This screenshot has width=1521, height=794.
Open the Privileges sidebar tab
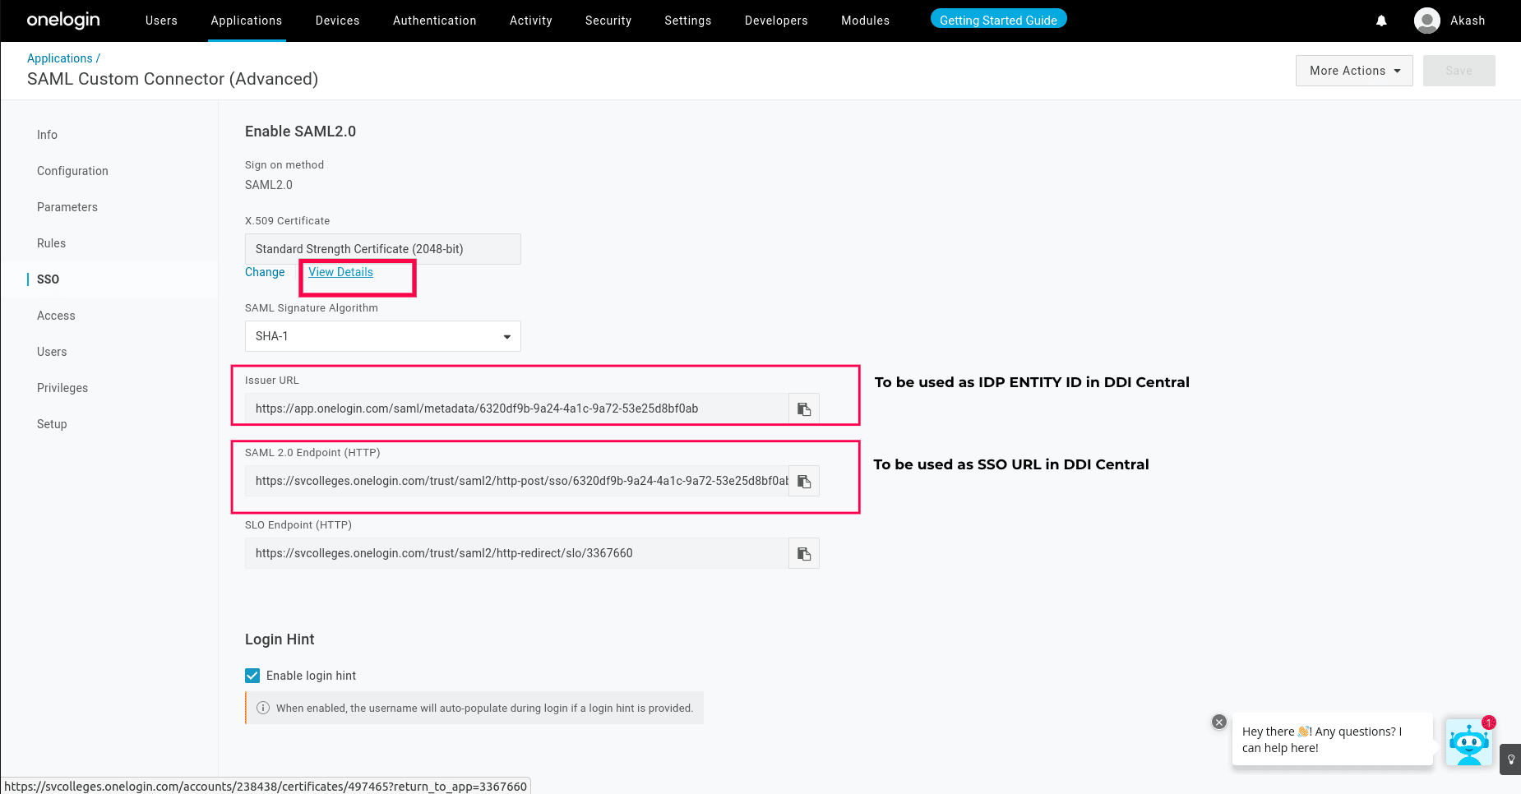point(62,388)
